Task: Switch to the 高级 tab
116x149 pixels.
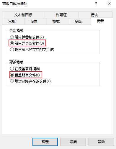Action: [78, 21]
